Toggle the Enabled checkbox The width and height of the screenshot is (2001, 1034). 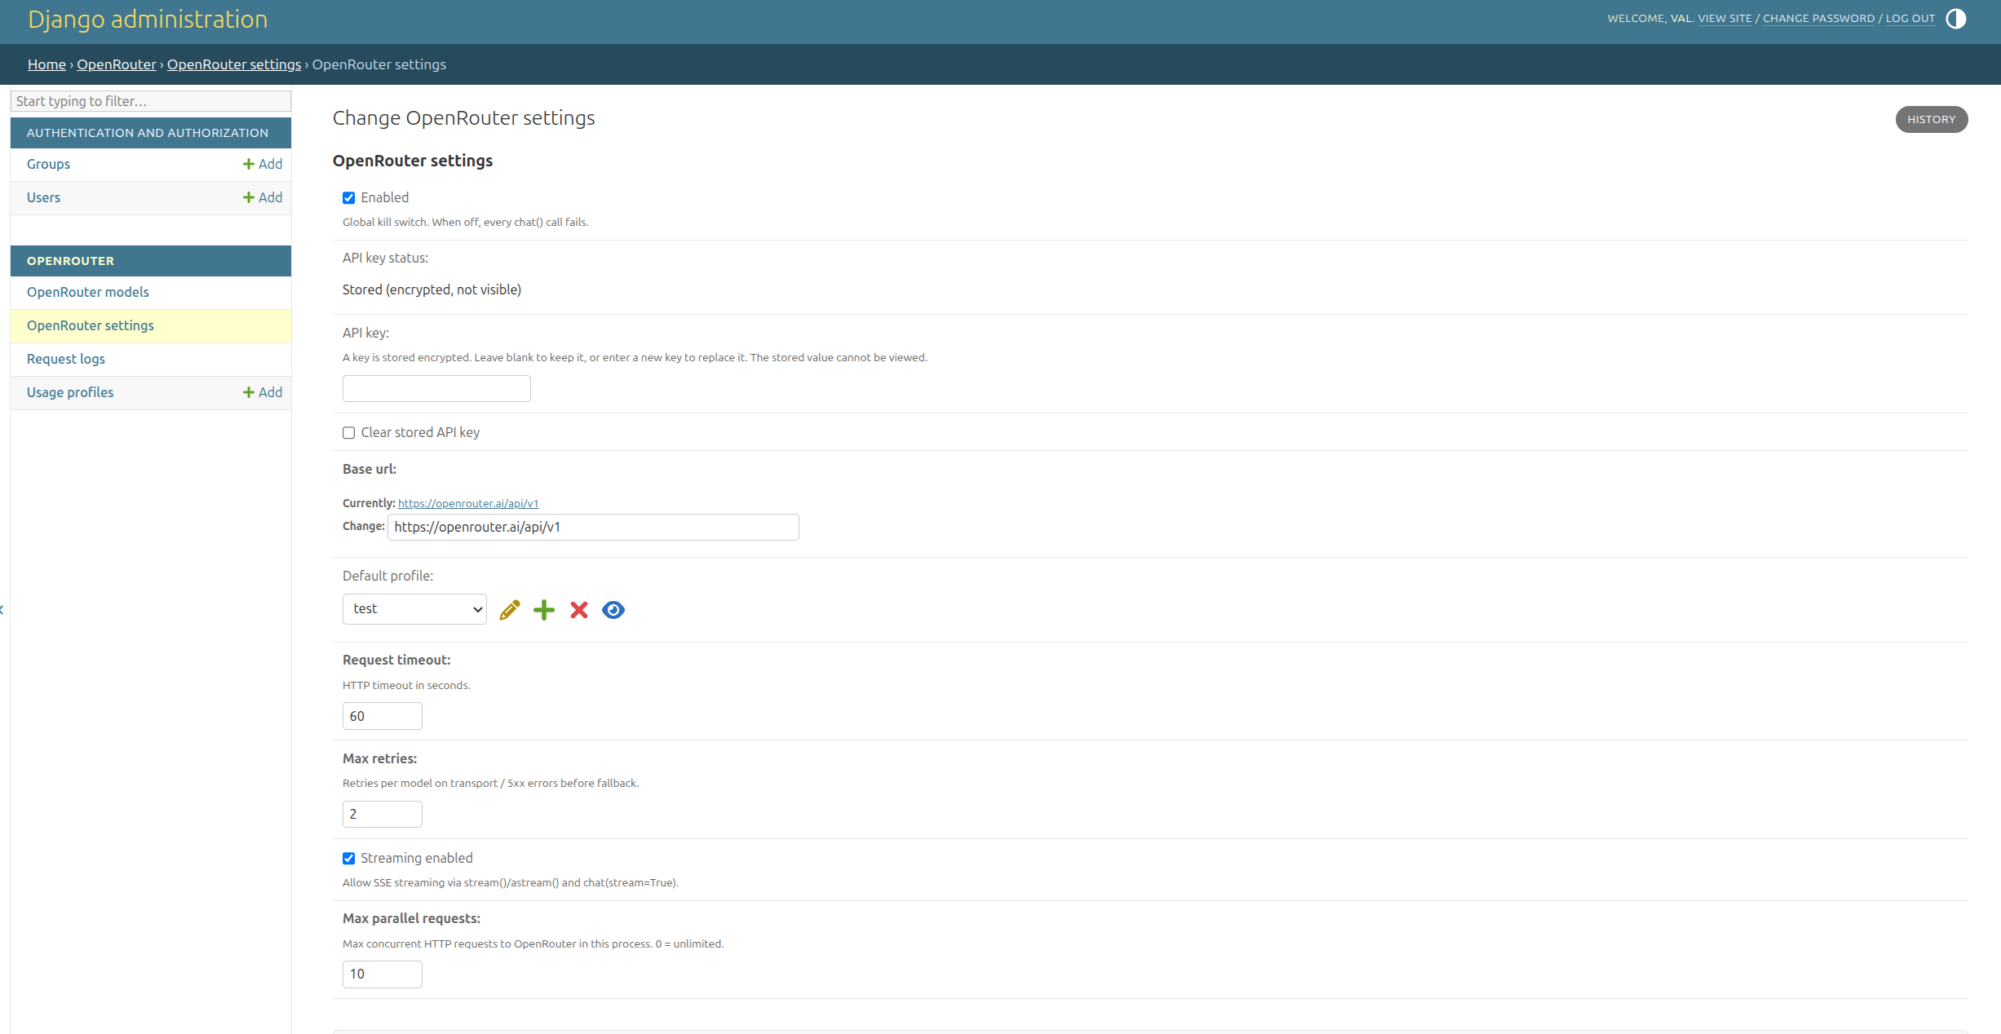pyautogui.click(x=348, y=198)
